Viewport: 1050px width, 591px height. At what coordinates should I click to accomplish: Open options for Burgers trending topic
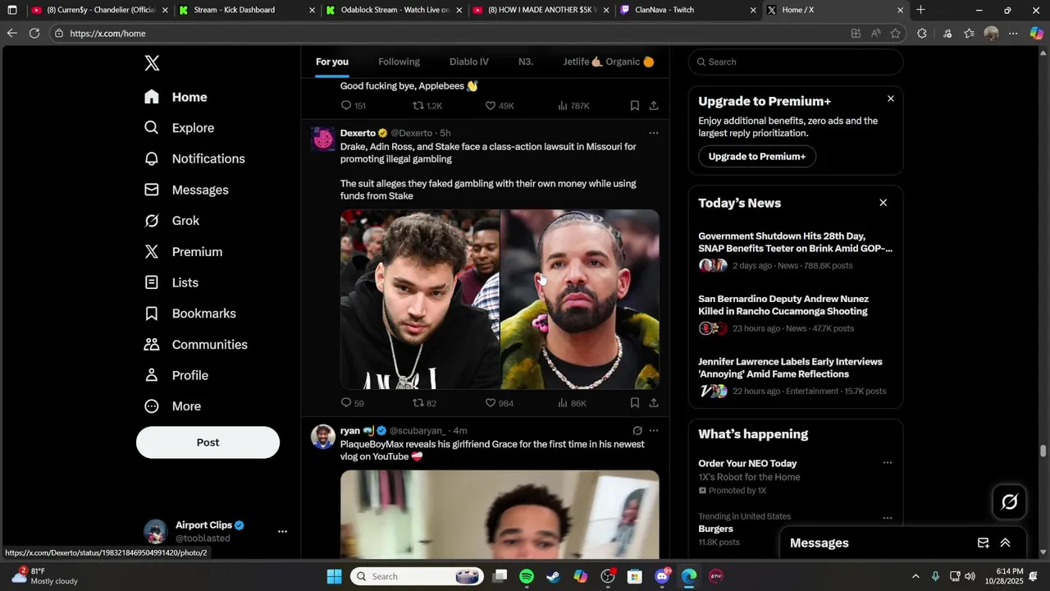point(887,518)
